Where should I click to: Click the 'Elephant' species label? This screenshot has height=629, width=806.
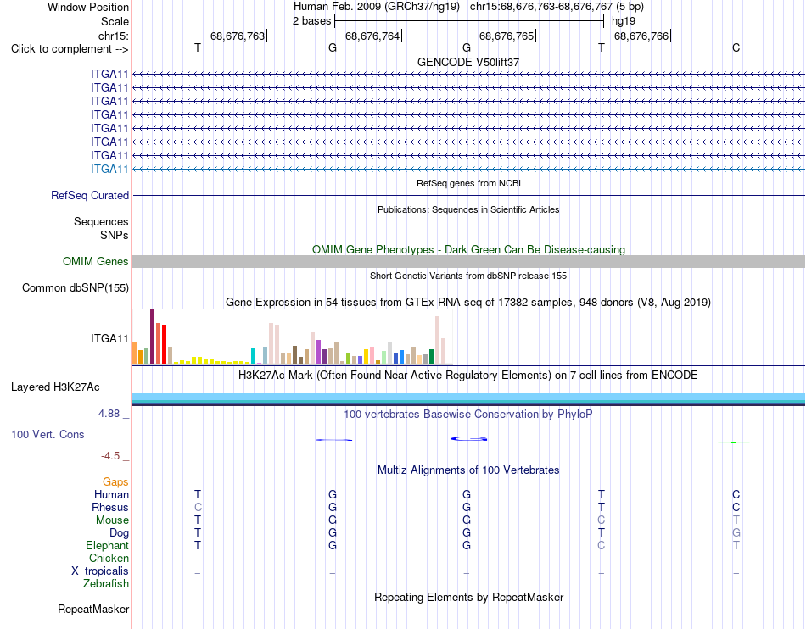click(107, 545)
